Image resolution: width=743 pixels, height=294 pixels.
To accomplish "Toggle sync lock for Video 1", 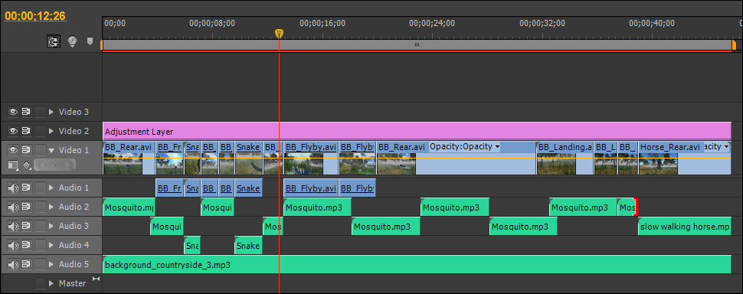I will tap(26, 150).
